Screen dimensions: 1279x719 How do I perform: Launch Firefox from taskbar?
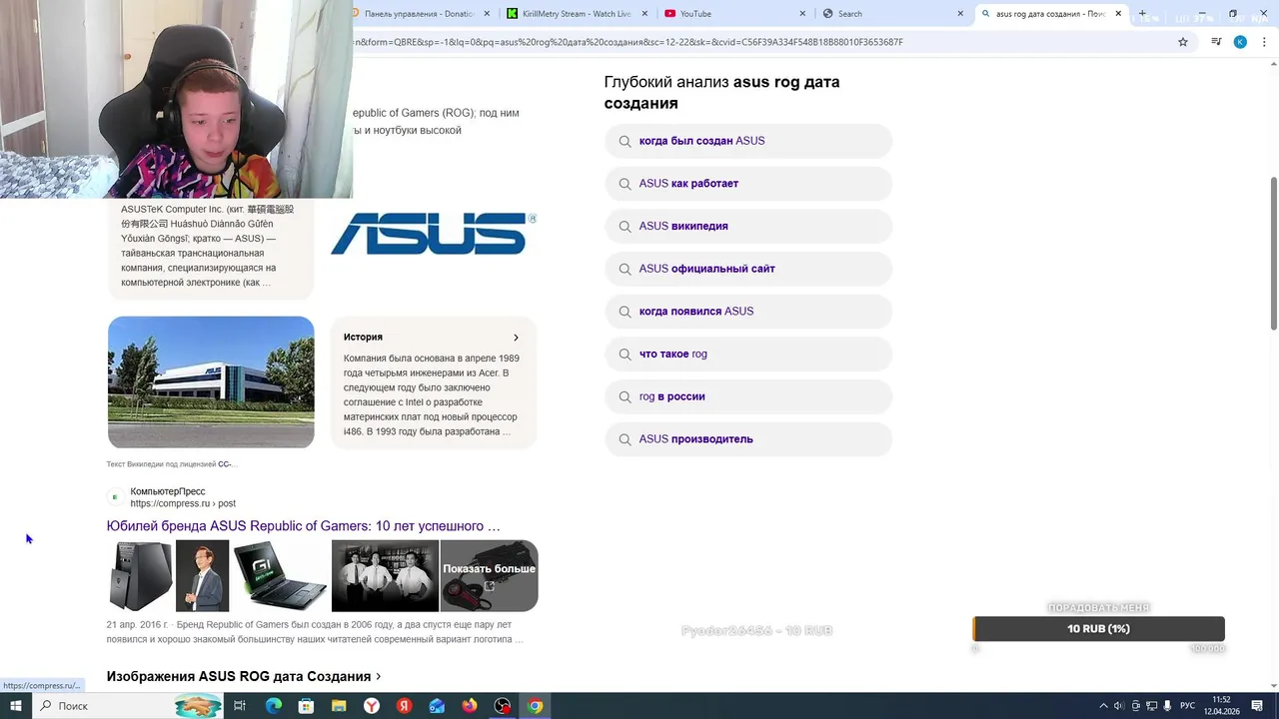click(x=470, y=706)
